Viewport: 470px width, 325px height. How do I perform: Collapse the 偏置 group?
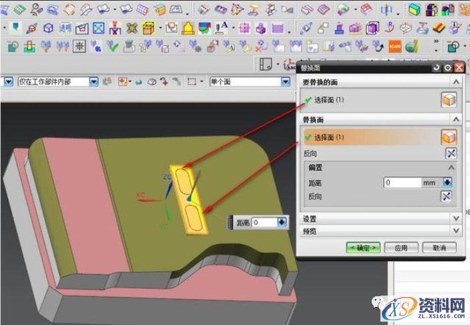[x=451, y=167]
